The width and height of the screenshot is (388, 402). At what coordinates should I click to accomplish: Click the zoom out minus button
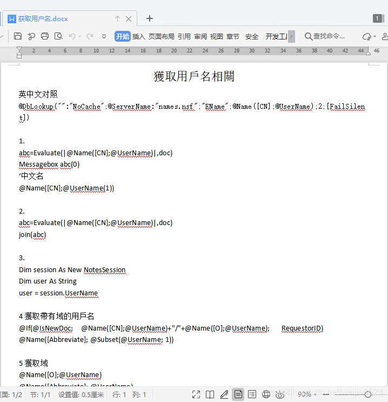point(325,394)
